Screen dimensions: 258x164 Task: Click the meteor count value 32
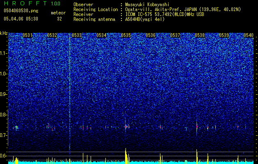pos(59,19)
